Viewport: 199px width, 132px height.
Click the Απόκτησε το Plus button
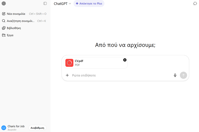(x=89, y=4)
